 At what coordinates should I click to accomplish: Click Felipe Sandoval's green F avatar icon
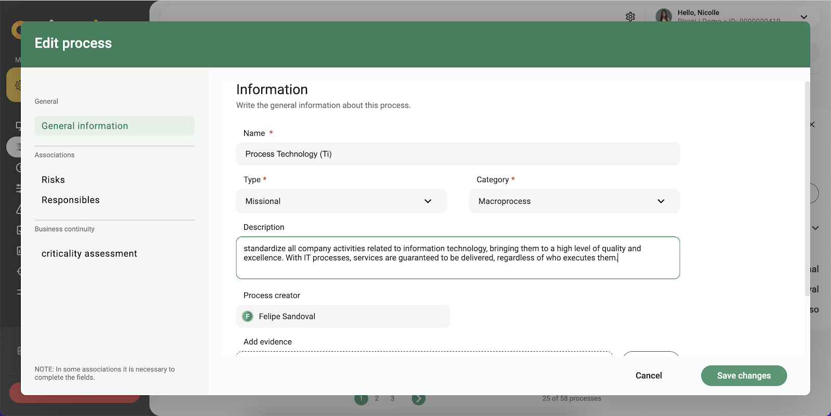coord(248,316)
